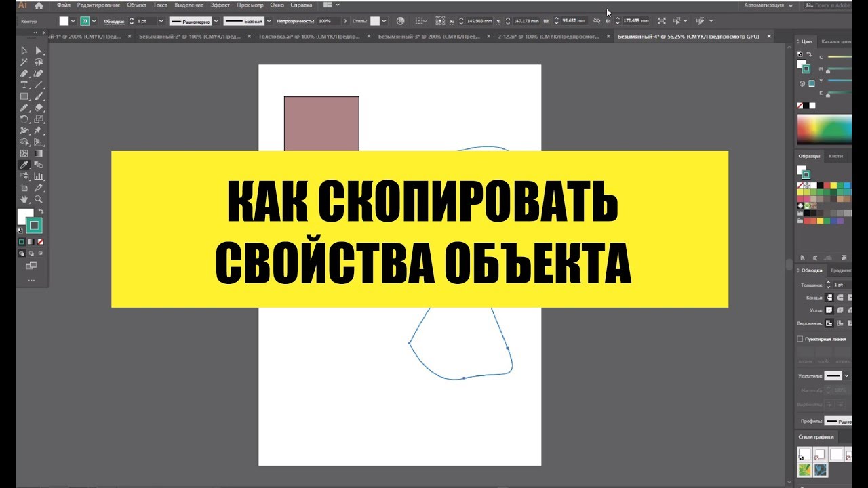Pick the Magic Wand tool
This screenshot has height=488, width=868.
point(24,62)
